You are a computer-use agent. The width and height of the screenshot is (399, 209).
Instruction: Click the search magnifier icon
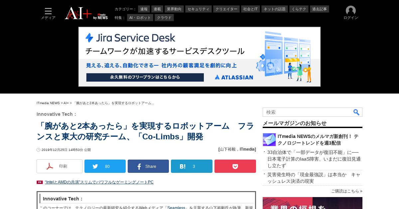pyautogui.click(x=356, y=112)
